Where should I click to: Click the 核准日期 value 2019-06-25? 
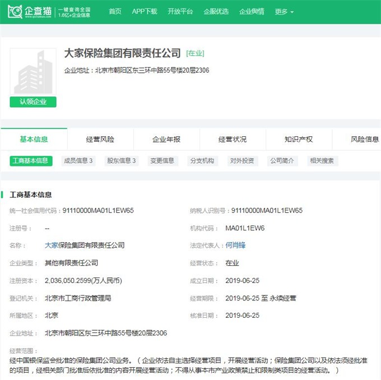242,316
